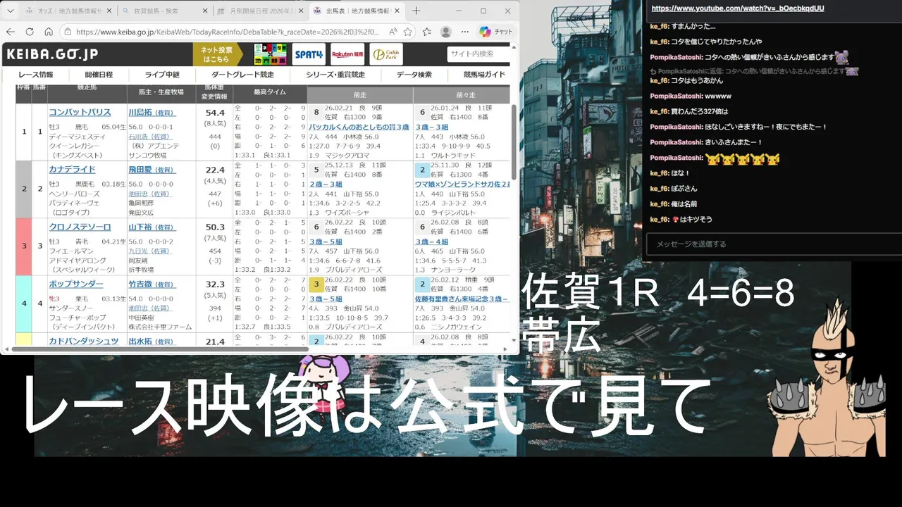This screenshot has width=902, height=507.
Task: Open the browser profile avatar
Action: click(x=446, y=32)
